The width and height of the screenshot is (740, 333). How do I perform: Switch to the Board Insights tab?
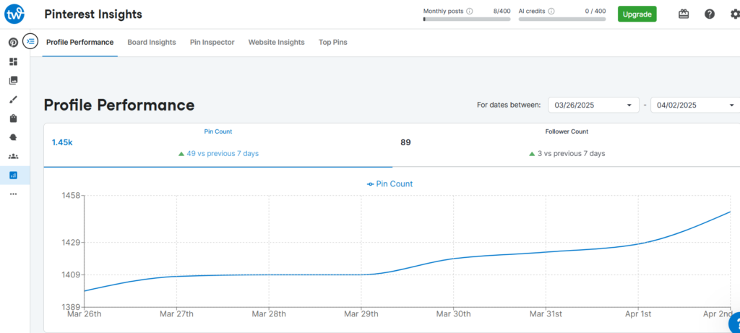152,43
